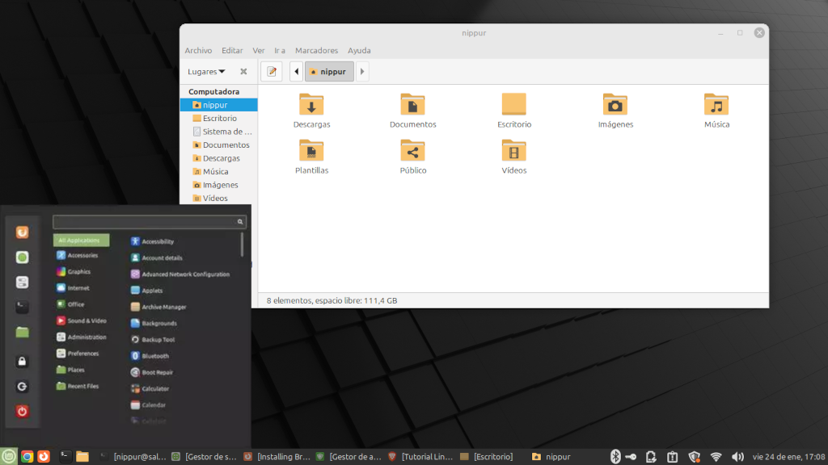Select the All Applications category button
The width and height of the screenshot is (828, 465).
[81, 240]
